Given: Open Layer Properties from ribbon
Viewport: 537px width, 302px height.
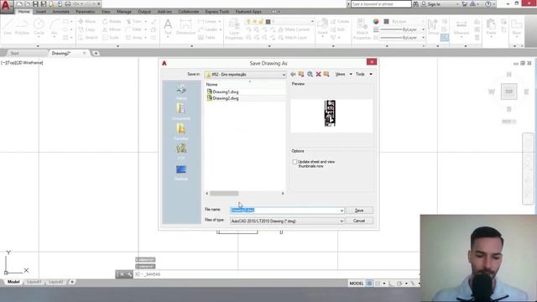Looking at the screenshot, I should pos(234,29).
